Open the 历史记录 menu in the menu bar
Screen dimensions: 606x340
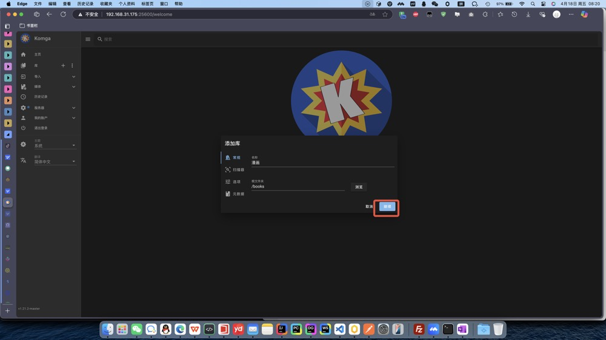[85, 4]
